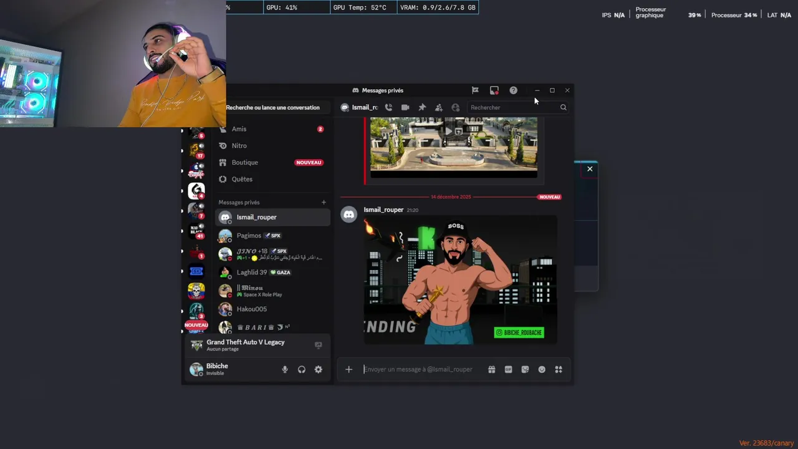Image resolution: width=798 pixels, height=449 pixels.
Task: Open the emoji picker
Action: coord(542,369)
